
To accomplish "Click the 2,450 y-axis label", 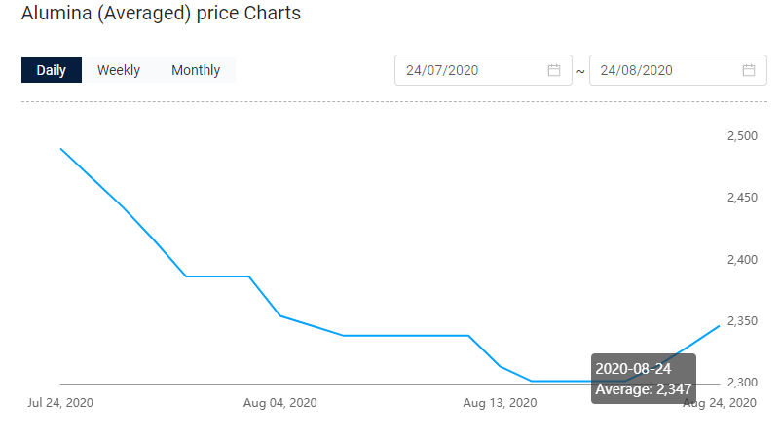I will point(742,198).
